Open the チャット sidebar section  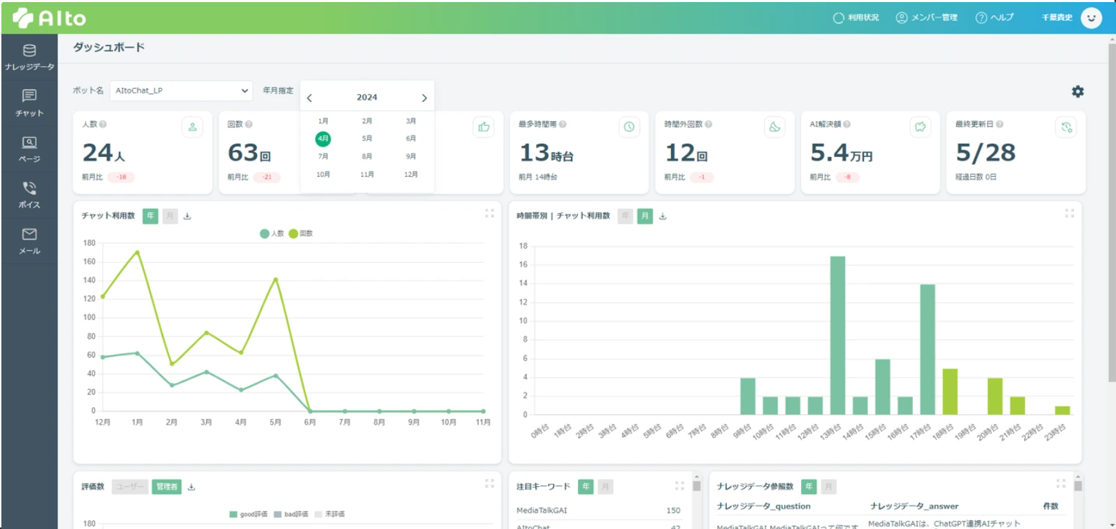pyautogui.click(x=29, y=103)
